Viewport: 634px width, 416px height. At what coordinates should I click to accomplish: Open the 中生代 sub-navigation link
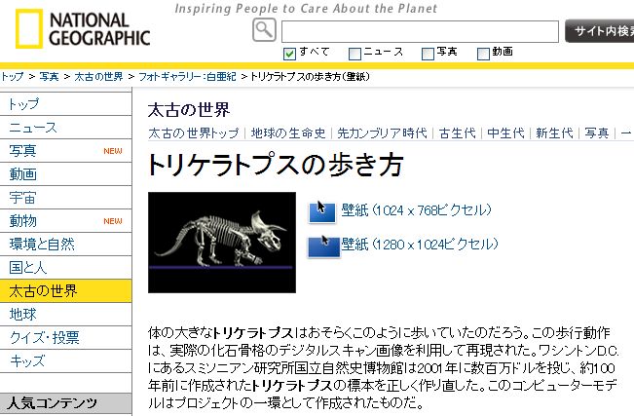click(x=505, y=133)
